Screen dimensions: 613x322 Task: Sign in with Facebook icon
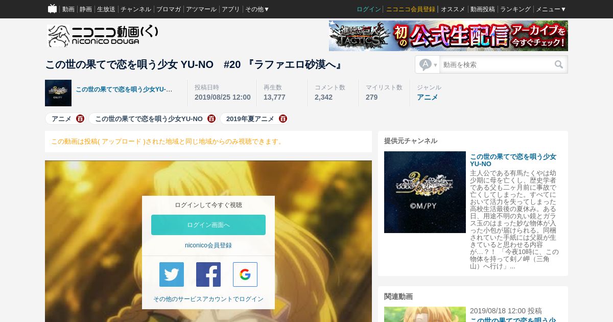coord(208,274)
